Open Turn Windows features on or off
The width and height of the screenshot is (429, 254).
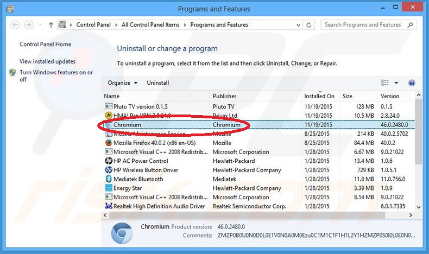pyautogui.click(x=56, y=76)
